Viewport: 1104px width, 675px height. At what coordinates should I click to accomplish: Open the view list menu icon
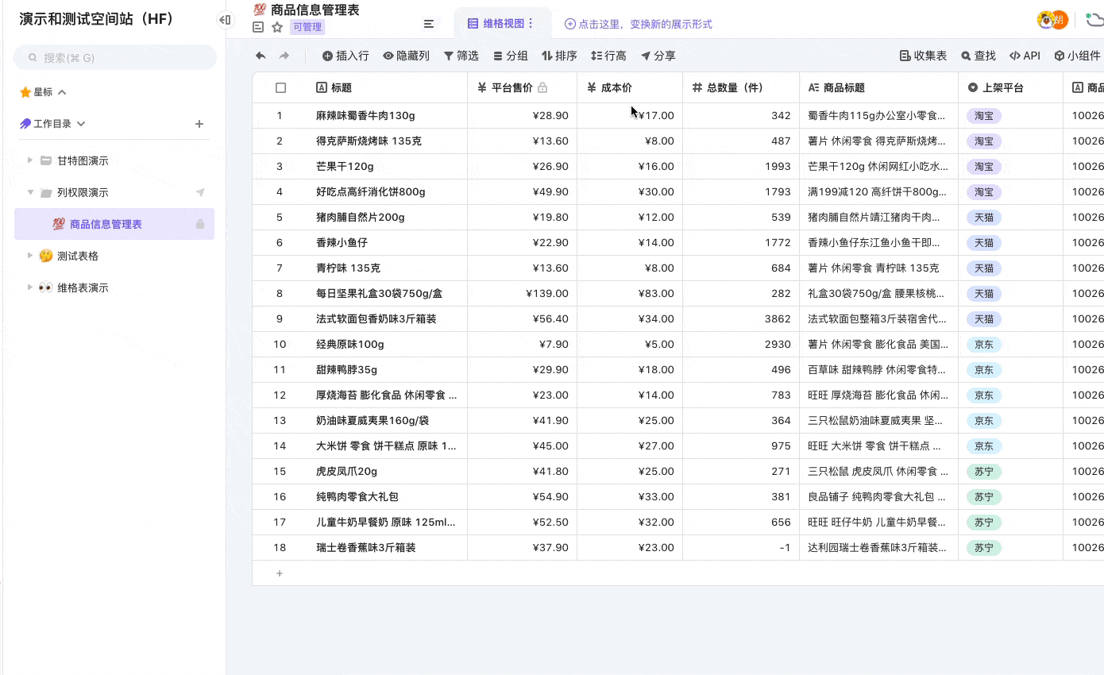tap(429, 24)
